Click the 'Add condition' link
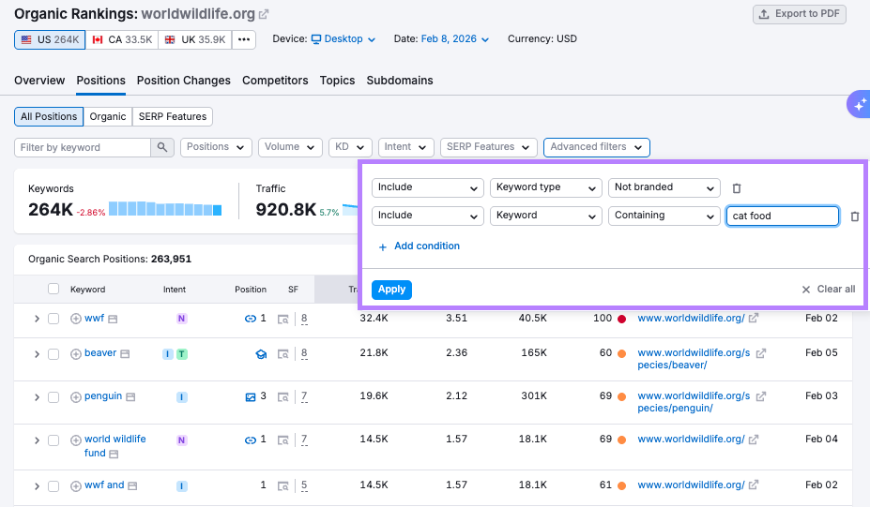 click(419, 246)
